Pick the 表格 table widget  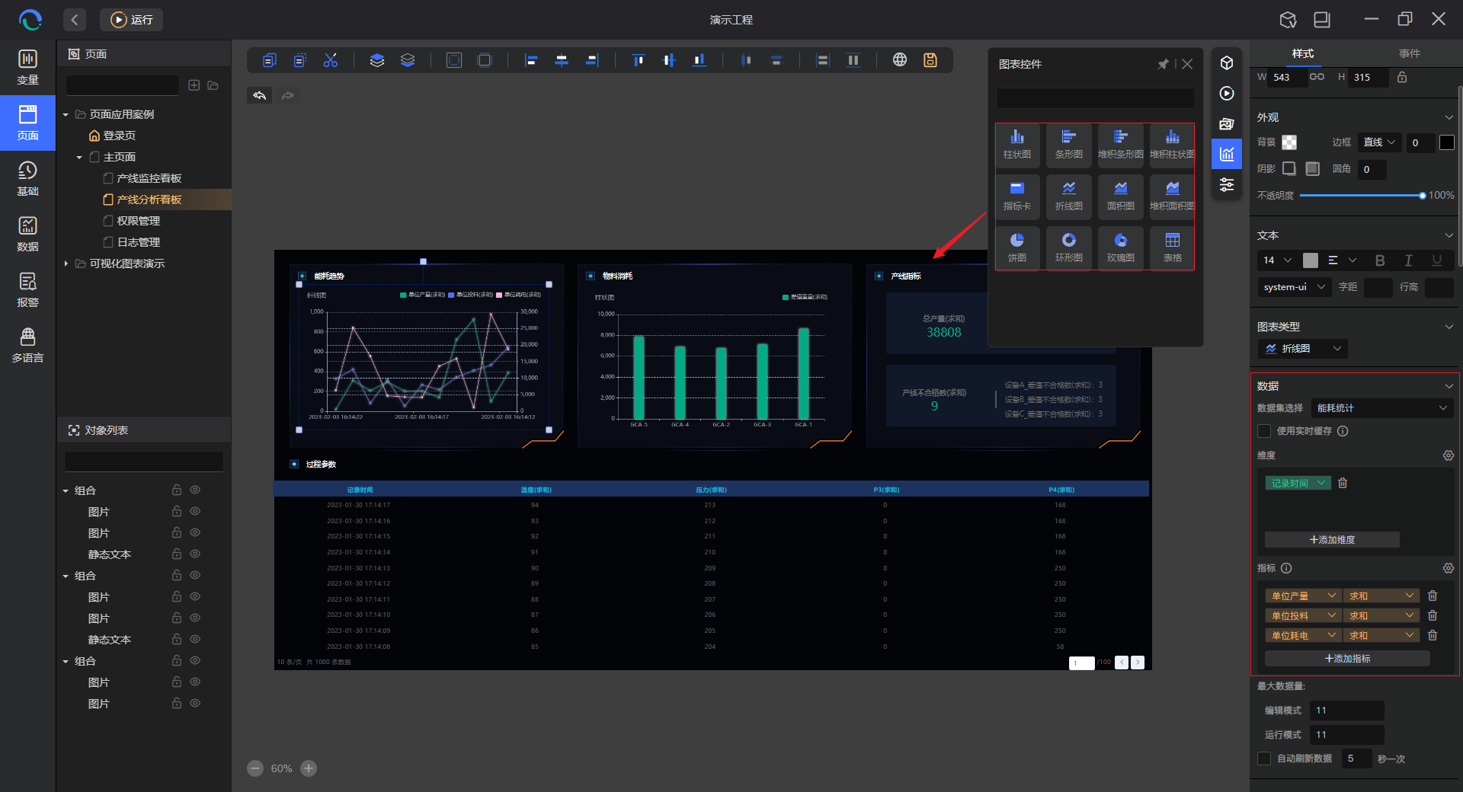point(1172,247)
